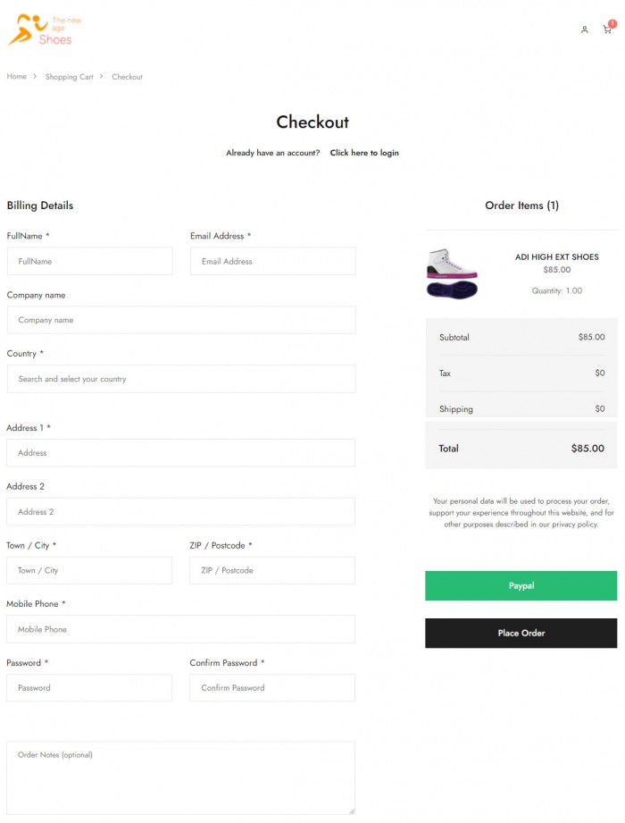Click the Mobile Phone field
This screenshot has width=625, height=823.
click(x=180, y=629)
